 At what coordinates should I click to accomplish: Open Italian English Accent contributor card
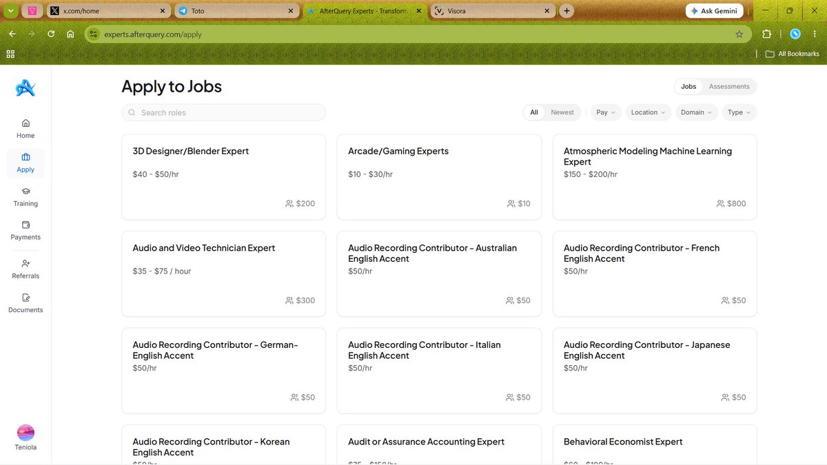(x=439, y=371)
